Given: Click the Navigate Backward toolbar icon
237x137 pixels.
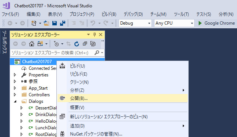Looking at the screenshot, I should [x=10, y=23].
